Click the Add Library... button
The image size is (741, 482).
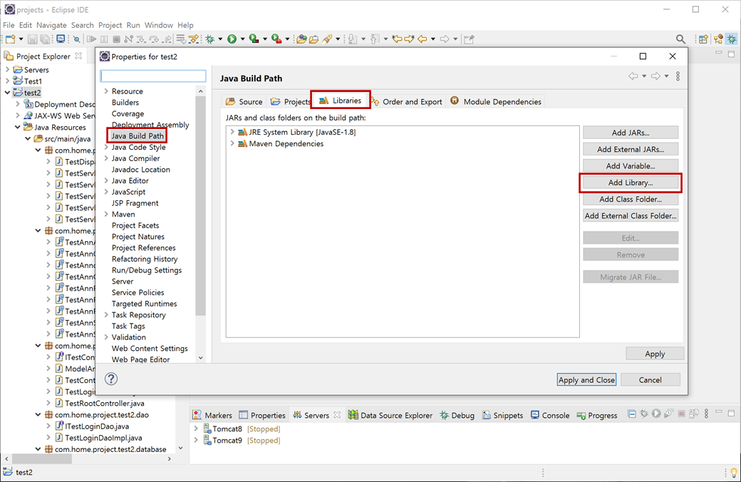(x=631, y=183)
